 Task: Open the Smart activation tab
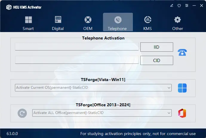click(28, 23)
